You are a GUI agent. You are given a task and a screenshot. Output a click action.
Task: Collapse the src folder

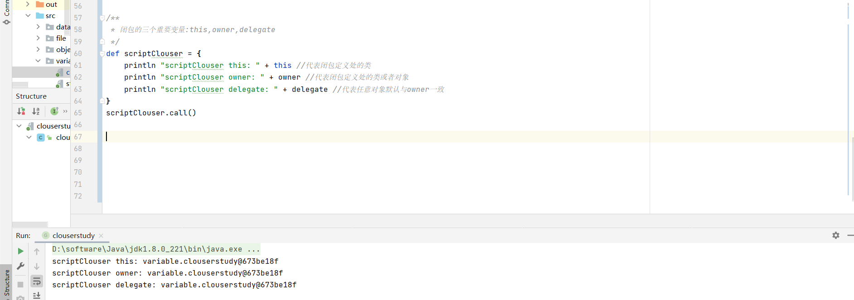pyautogui.click(x=28, y=15)
